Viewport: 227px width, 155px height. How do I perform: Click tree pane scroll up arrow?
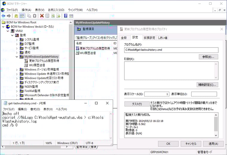71,22
